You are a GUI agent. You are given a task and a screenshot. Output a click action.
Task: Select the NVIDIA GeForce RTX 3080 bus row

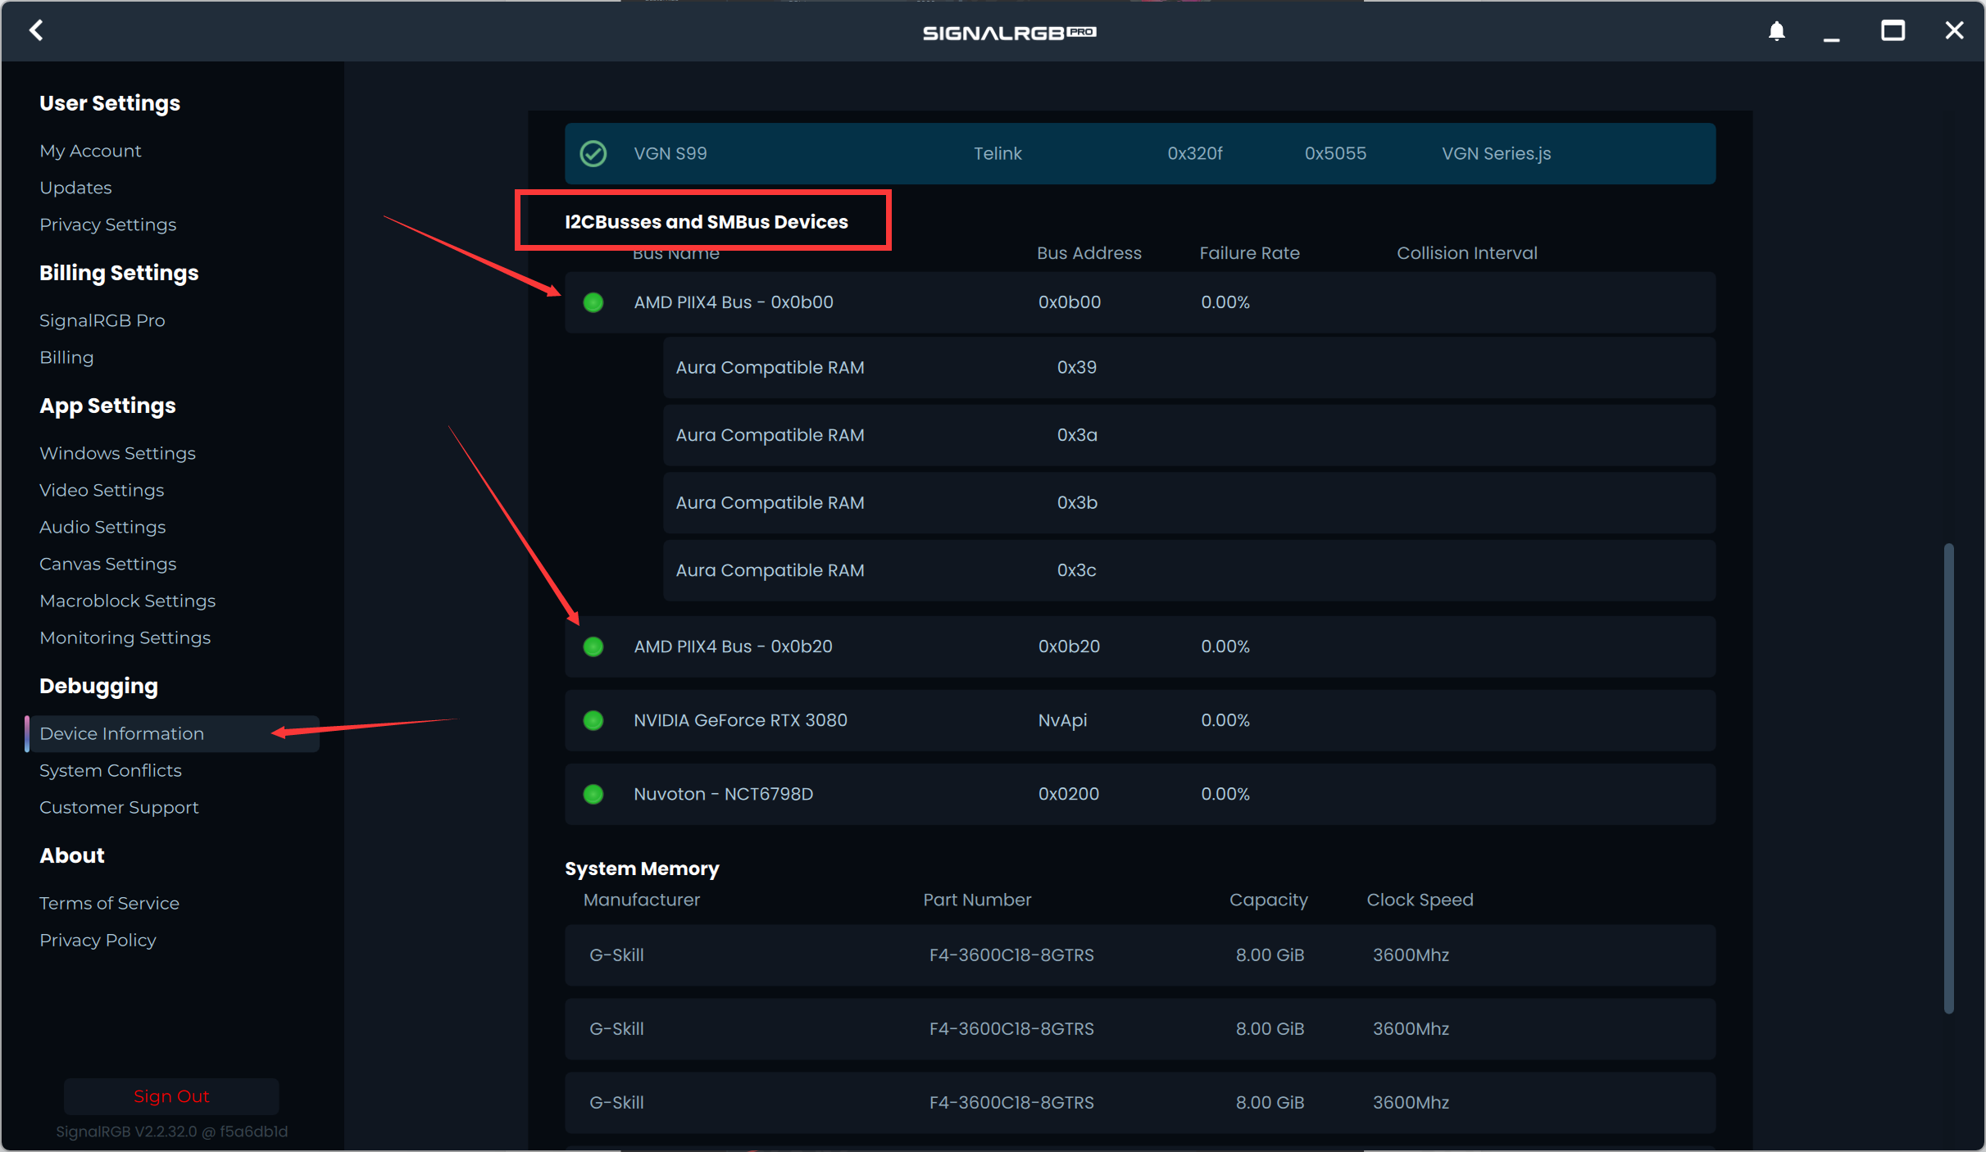coord(1140,720)
